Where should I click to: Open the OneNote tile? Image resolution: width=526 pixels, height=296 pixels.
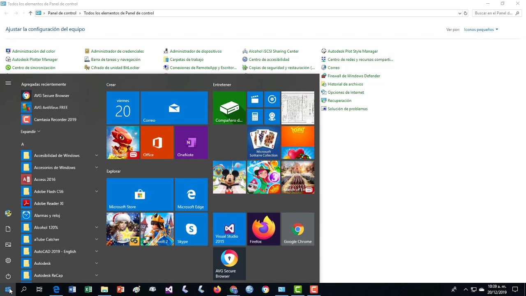pos(191,142)
